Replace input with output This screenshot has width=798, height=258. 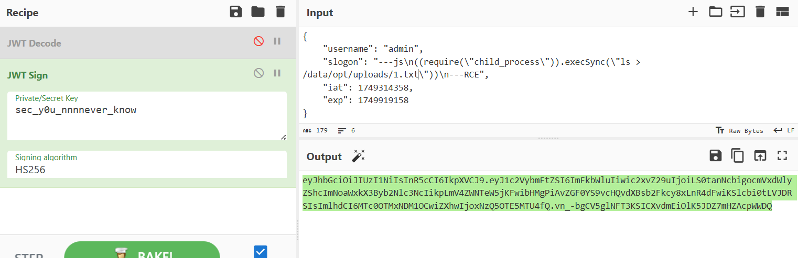tap(760, 155)
